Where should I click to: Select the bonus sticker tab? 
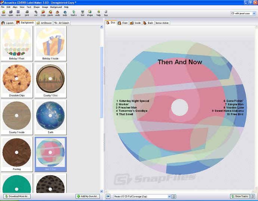tap(162, 23)
